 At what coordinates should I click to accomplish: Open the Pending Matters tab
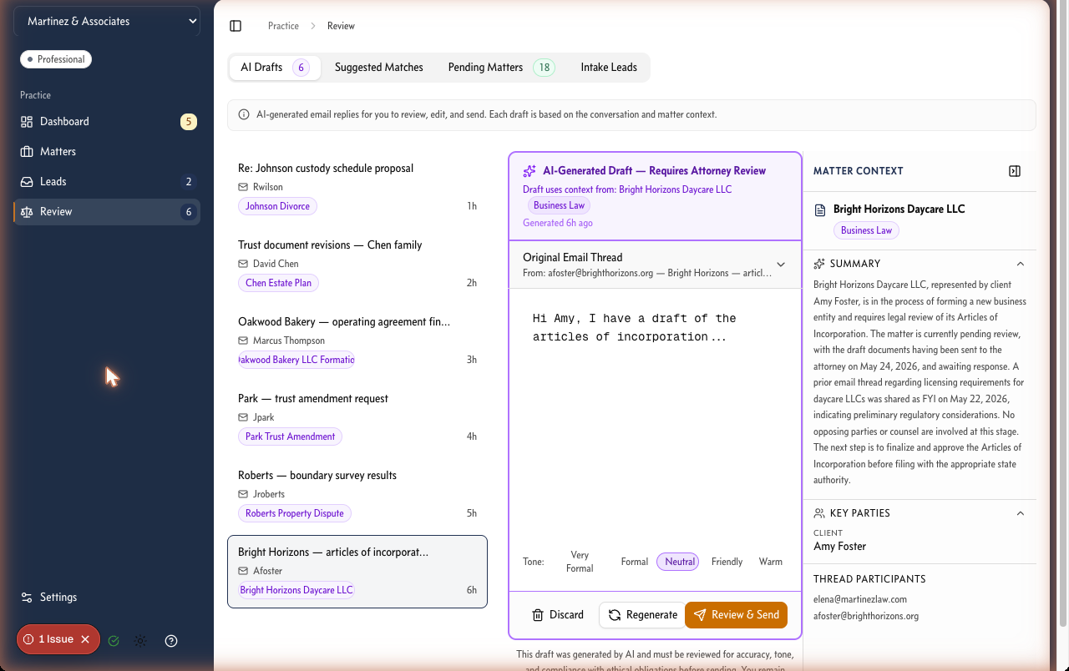click(501, 68)
